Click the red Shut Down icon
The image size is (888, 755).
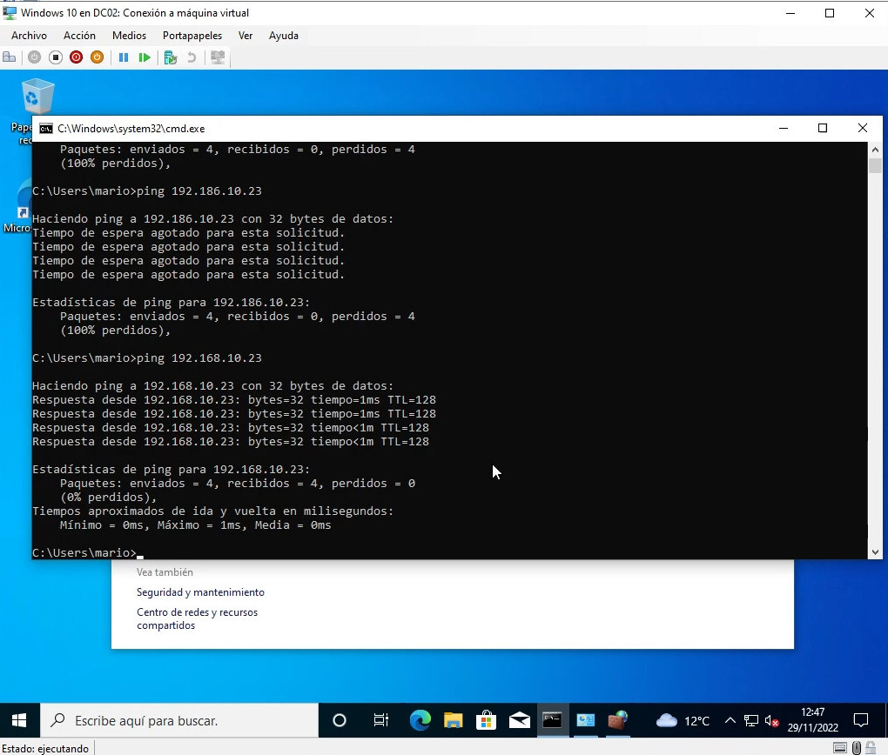tap(76, 57)
